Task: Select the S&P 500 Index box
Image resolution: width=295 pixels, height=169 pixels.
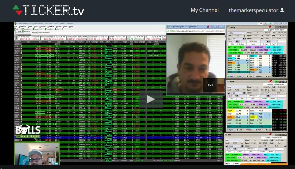Action: click(x=77, y=38)
